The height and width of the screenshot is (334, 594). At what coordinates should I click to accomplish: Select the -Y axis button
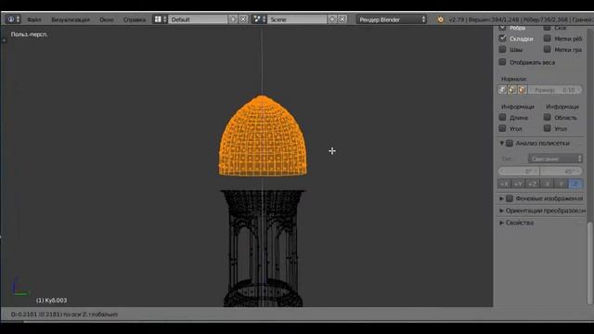[562, 184]
